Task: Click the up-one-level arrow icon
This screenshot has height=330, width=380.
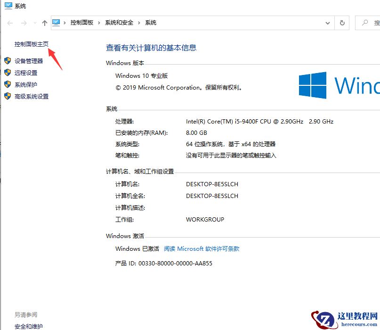Action: 44,22
